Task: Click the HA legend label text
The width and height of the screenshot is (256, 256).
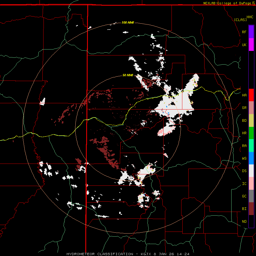Action: point(244,95)
